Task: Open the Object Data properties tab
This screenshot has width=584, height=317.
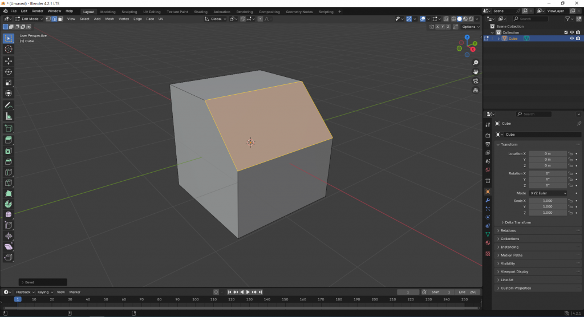Action: 488,234
